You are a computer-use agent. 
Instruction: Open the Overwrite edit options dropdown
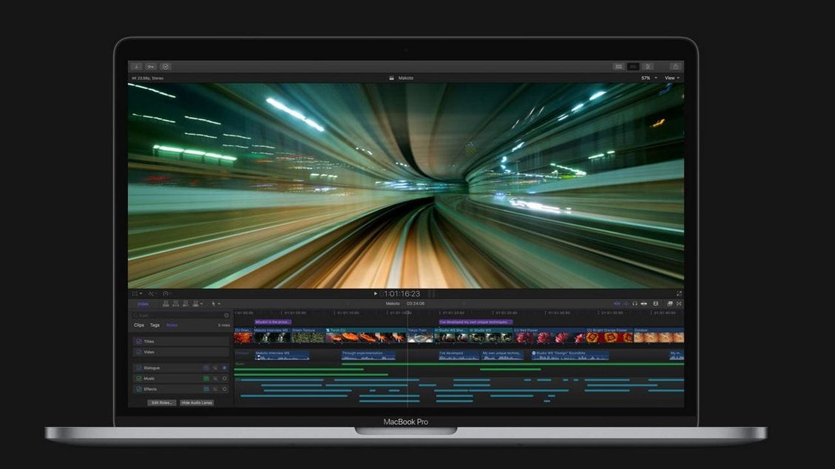198,304
